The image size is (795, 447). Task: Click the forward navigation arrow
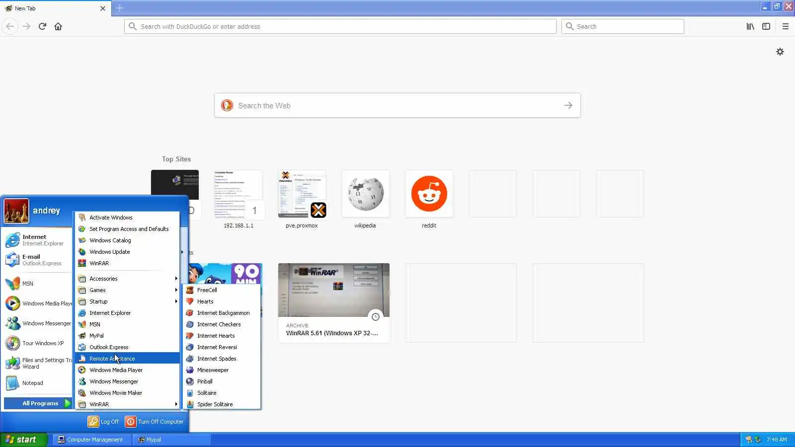click(x=26, y=26)
